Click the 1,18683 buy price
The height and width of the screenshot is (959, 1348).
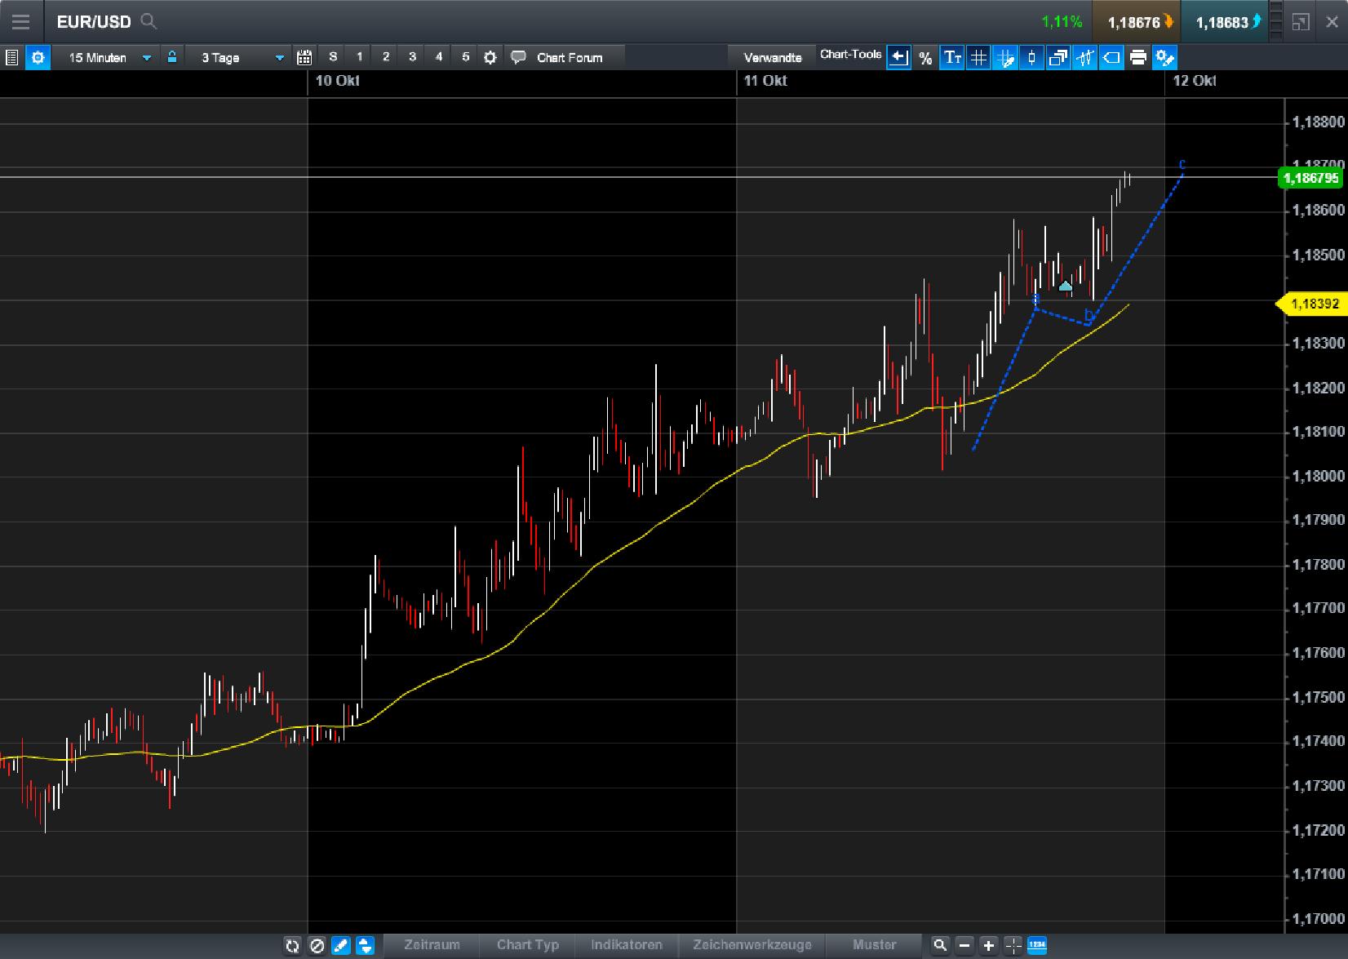tap(1224, 22)
